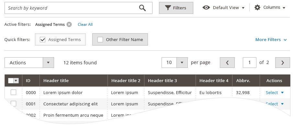This screenshot has width=294, height=128.
Task: Click the Clear All link
Action: click(85, 25)
